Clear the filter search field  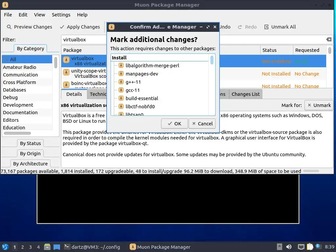(329, 39)
